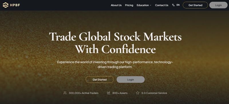Expand the Education dropdown chevron

point(151,5)
